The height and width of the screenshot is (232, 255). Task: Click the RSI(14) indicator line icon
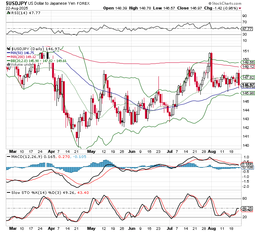pyautogui.click(x=9, y=12)
